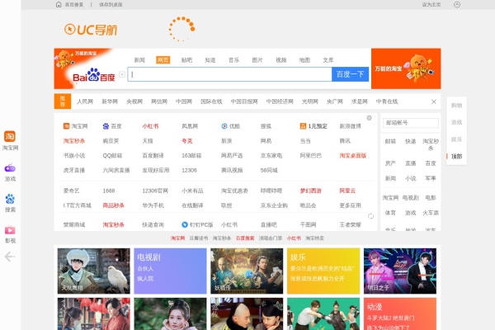The height and width of the screenshot is (330, 495).
Task: Jump to 娱乐 in the right floating nav
Action: [x=456, y=139]
